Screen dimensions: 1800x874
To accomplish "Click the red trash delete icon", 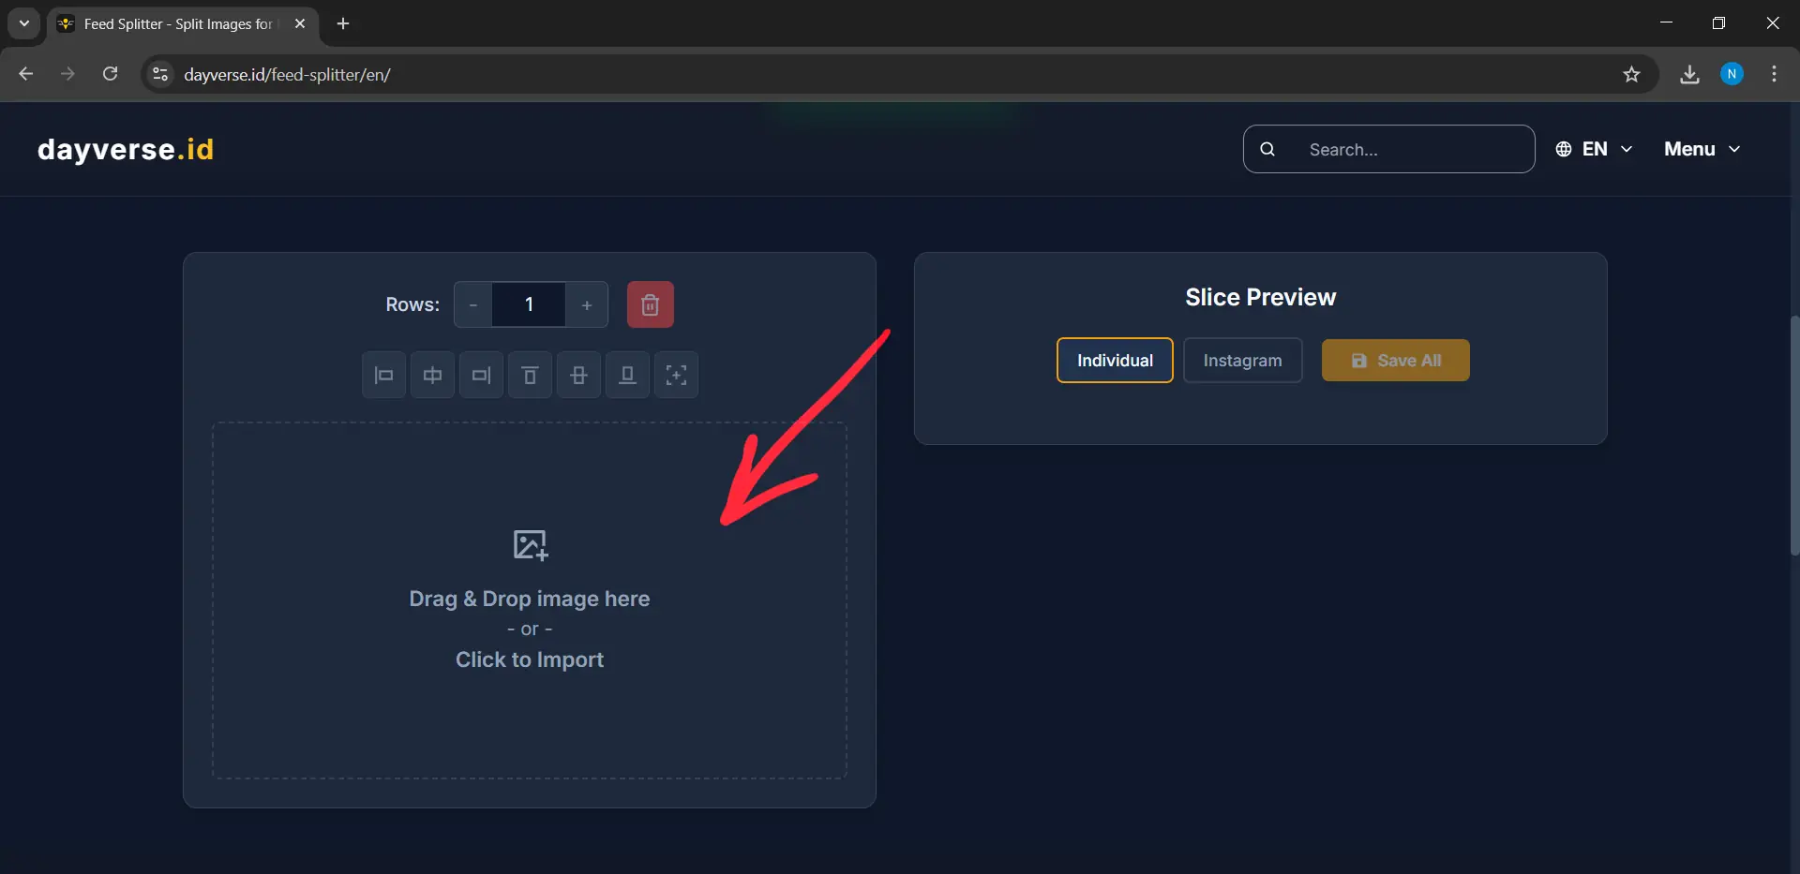I will click(x=650, y=304).
